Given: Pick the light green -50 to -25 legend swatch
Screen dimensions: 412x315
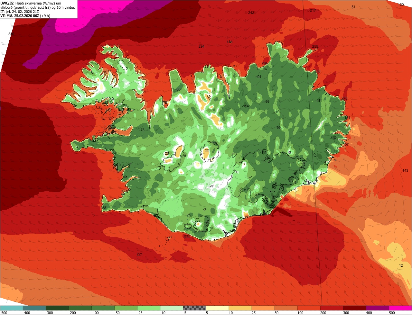Looking at the screenshot, I should [126, 308].
